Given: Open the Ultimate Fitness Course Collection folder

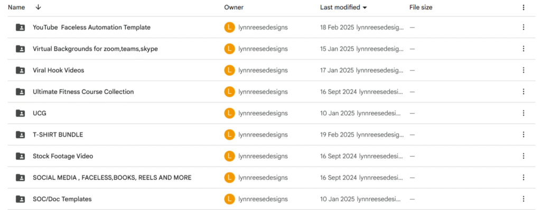Looking at the screenshot, I should pyautogui.click(x=83, y=92).
